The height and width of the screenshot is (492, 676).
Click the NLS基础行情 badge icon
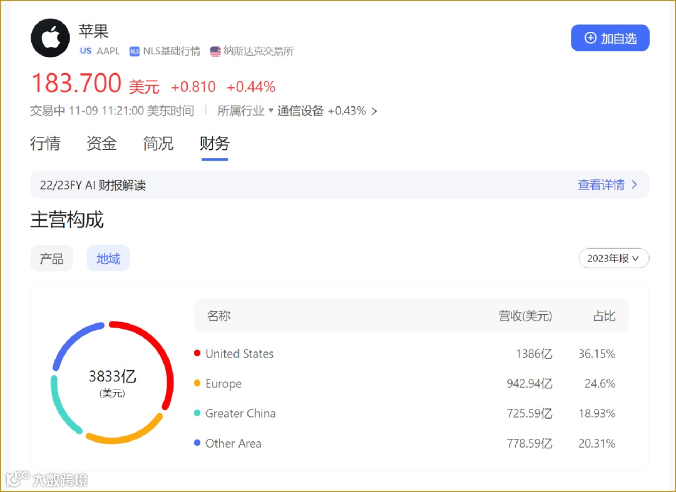pos(135,51)
